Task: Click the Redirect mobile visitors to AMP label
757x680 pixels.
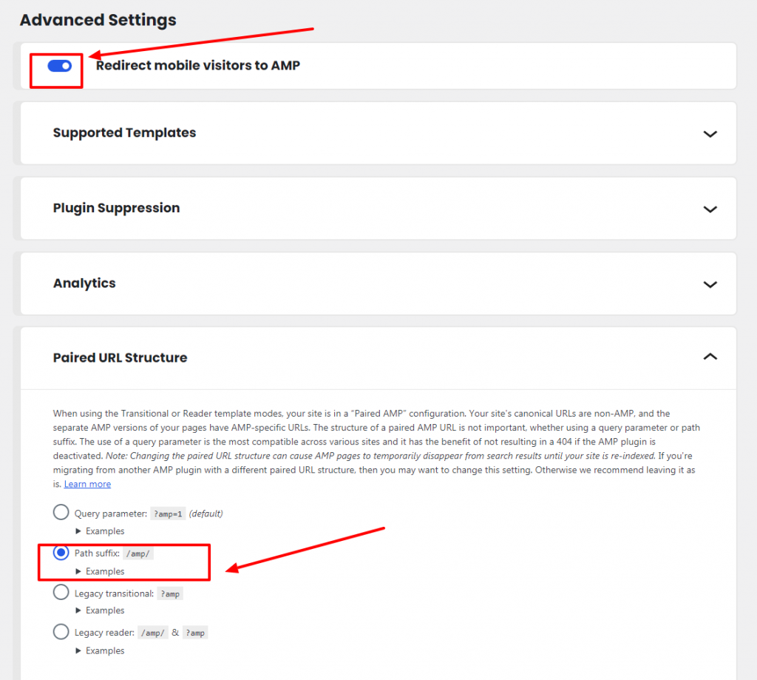Action: [x=198, y=65]
